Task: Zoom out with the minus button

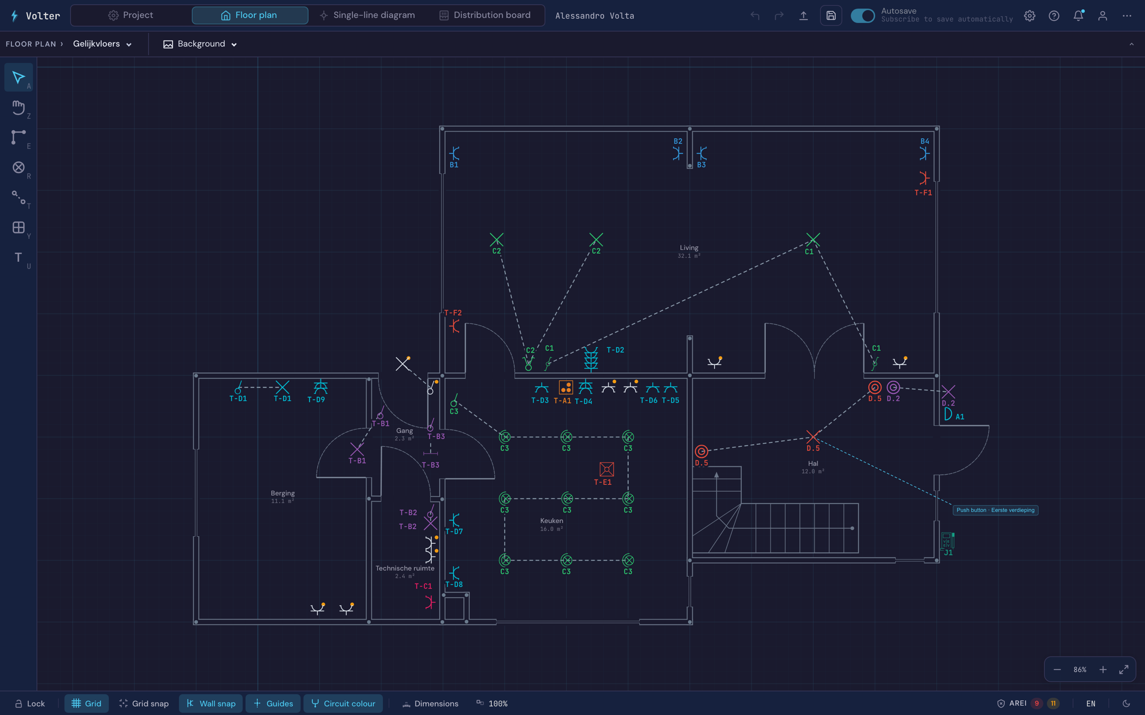Action: [1057, 670]
